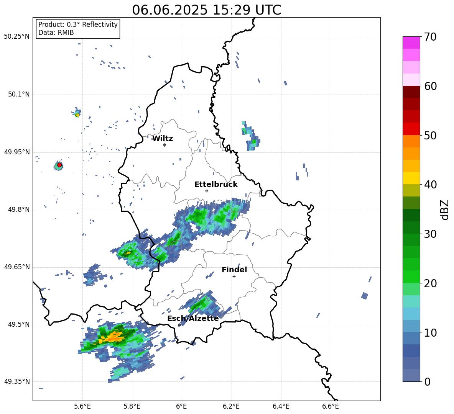The width and height of the screenshot is (454, 414).
Task: Click the cross marker below Wiltz
Action: click(x=164, y=145)
